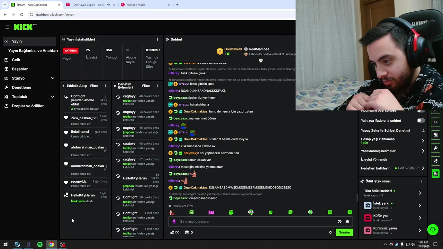Insert the pink camera emote

coord(211,212)
